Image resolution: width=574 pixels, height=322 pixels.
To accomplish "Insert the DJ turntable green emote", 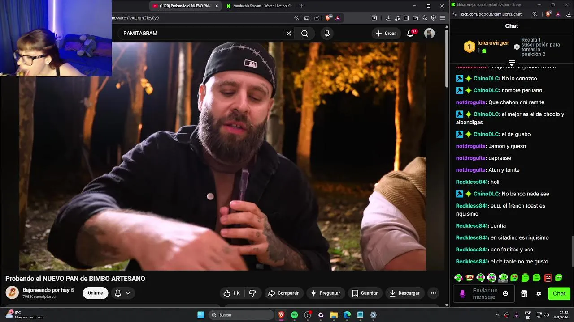I will coord(503,278).
